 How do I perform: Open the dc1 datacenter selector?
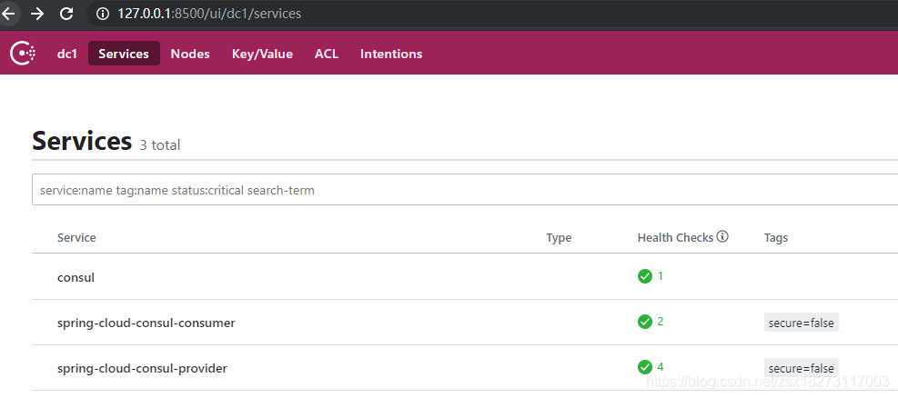[67, 54]
